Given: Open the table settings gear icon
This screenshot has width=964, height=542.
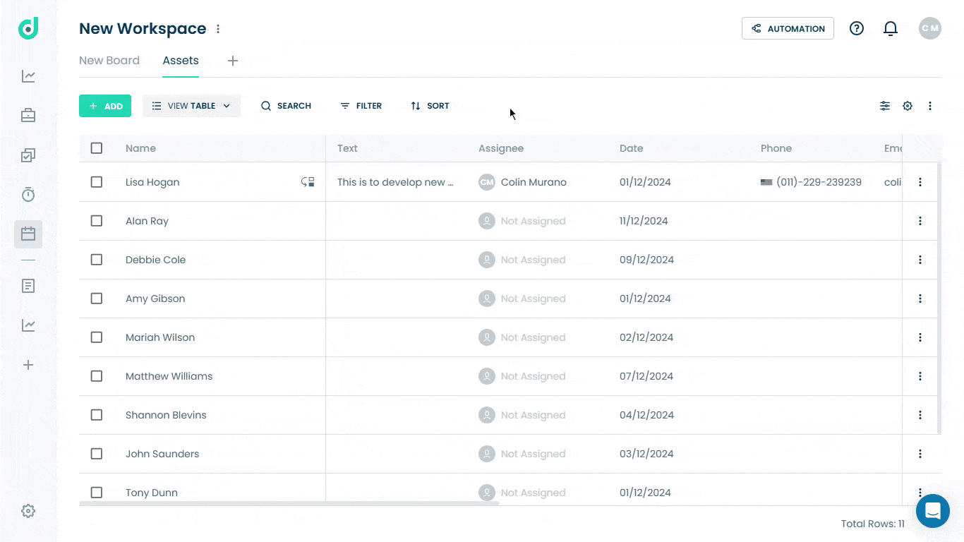Looking at the screenshot, I should [x=908, y=106].
